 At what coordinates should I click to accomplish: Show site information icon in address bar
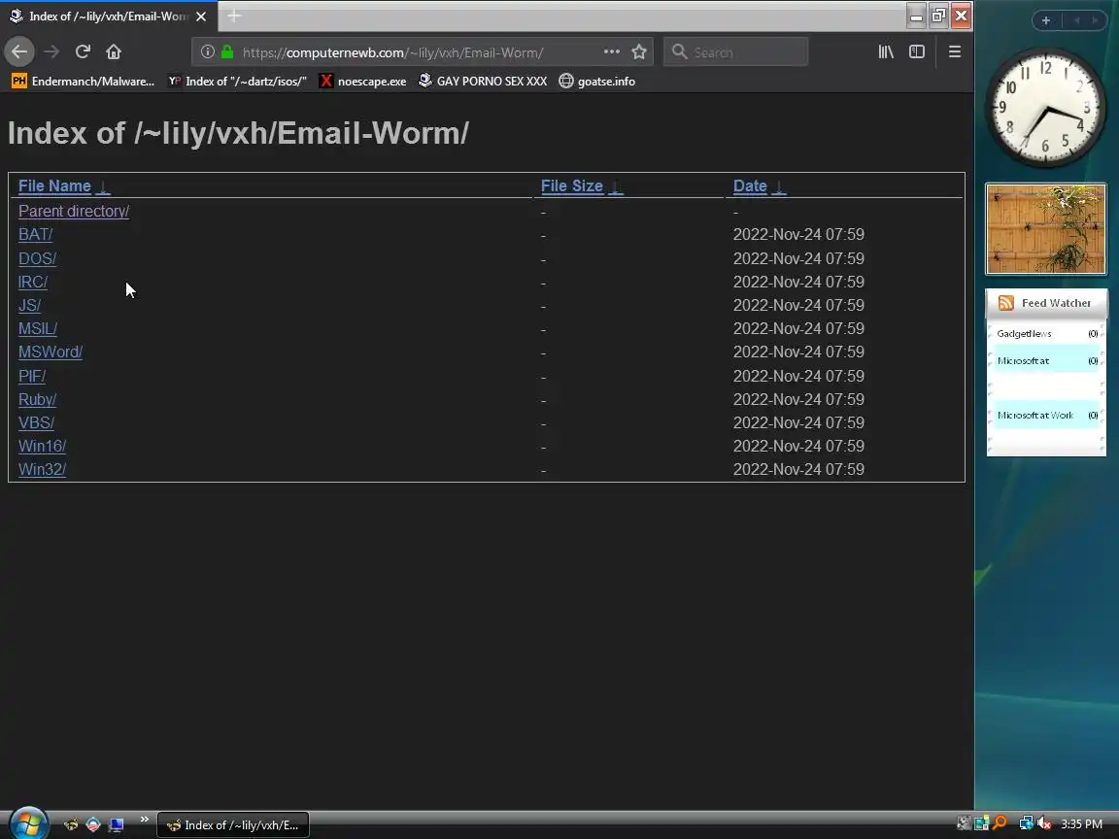coord(208,51)
